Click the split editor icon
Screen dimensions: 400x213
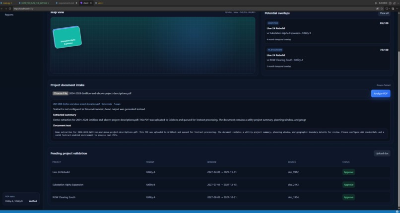[x=390, y=3]
